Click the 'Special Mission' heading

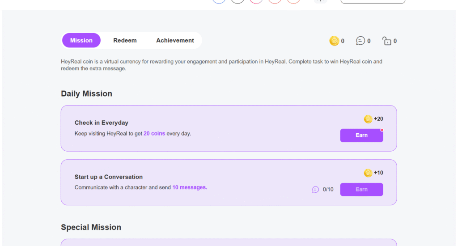click(x=91, y=227)
